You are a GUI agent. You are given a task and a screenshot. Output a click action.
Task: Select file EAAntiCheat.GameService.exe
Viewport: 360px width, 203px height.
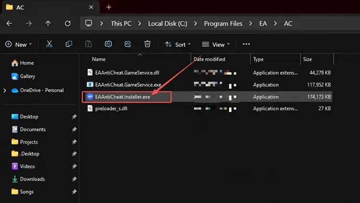coord(128,85)
